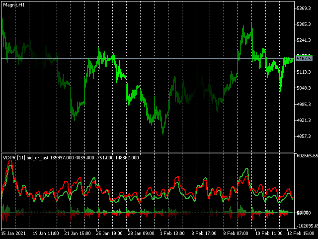Click the Magnit,H1 chart title label

14,5
